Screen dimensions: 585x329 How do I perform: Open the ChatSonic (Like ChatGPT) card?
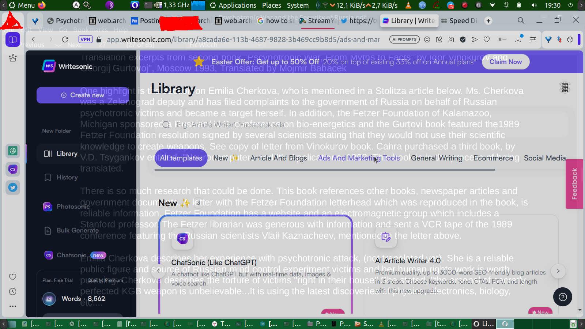pyautogui.click(x=256, y=264)
